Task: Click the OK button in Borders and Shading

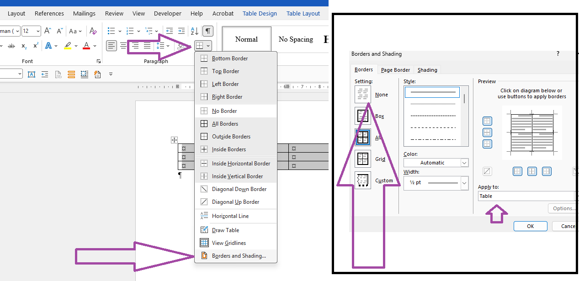Action: [530, 226]
